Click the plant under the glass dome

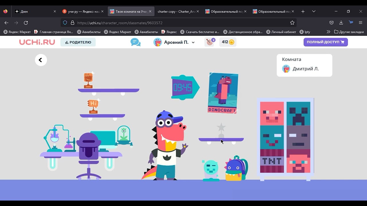[x=124, y=136]
